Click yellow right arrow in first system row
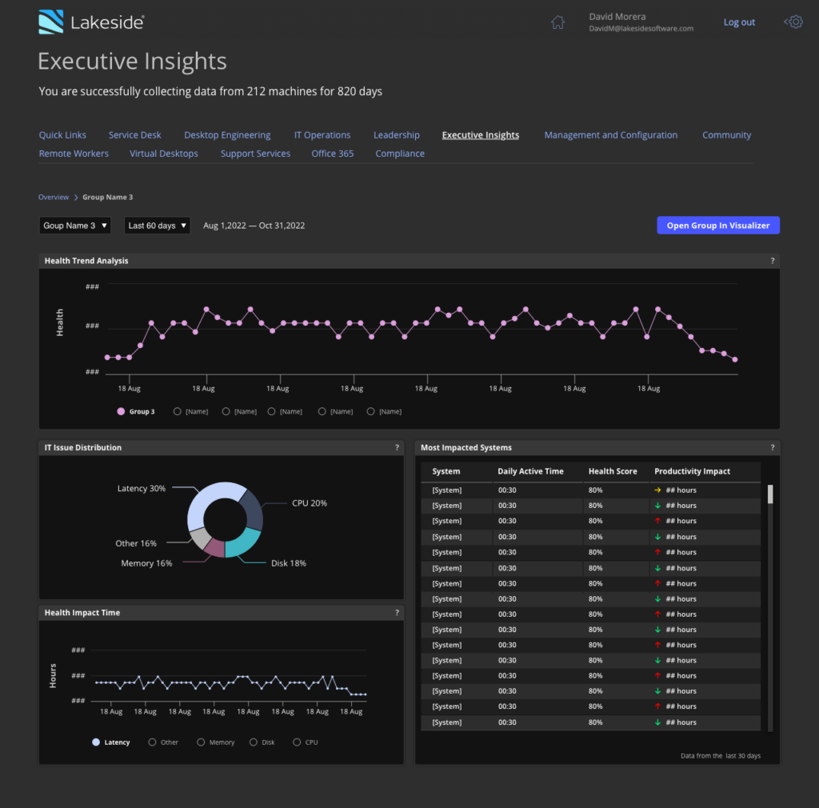 pos(657,490)
